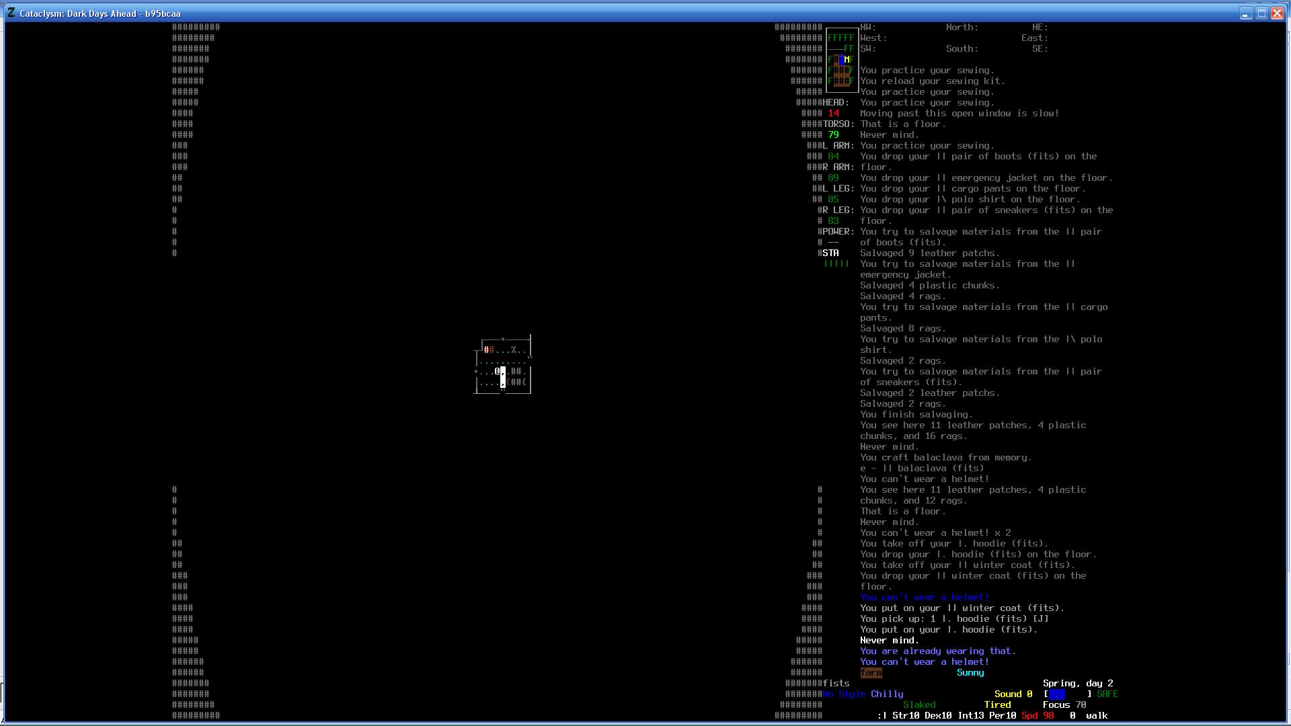Click 'Salvaged 9 leather patches' log line

pyautogui.click(x=929, y=253)
